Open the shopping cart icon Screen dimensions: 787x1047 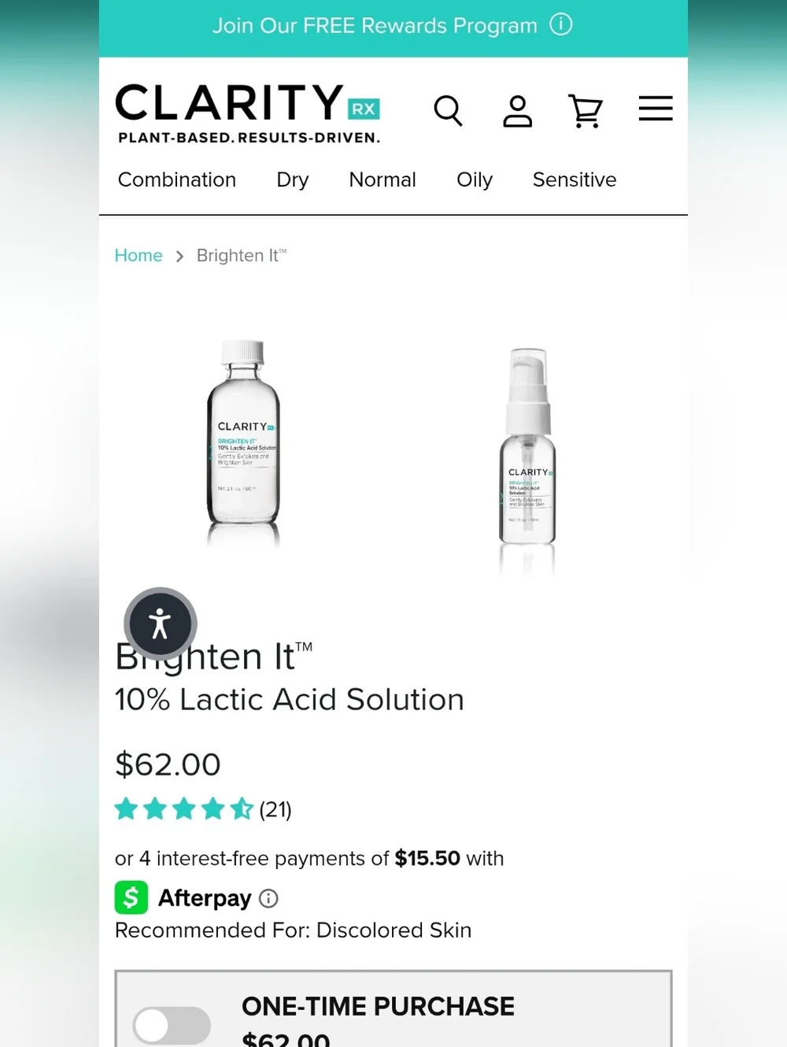(586, 111)
